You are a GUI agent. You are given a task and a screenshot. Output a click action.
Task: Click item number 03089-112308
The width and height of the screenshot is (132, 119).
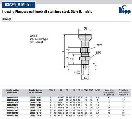point(36,108)
